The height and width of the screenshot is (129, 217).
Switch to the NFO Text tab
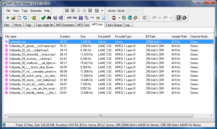[83, 25]
